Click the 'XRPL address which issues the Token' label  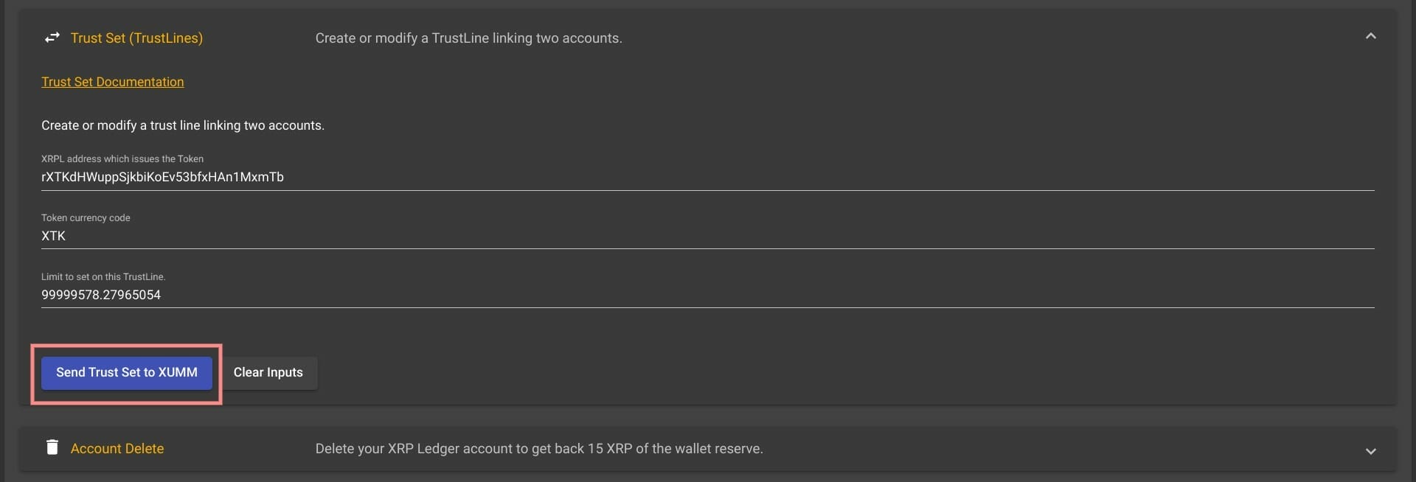pyautogui.click(x=122, y=158)
